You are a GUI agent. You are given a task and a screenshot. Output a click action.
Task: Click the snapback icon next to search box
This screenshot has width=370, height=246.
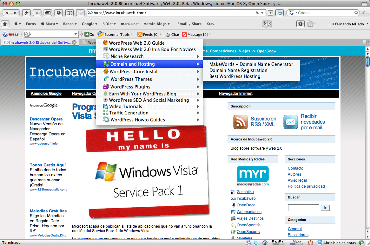tap(280, 13)
